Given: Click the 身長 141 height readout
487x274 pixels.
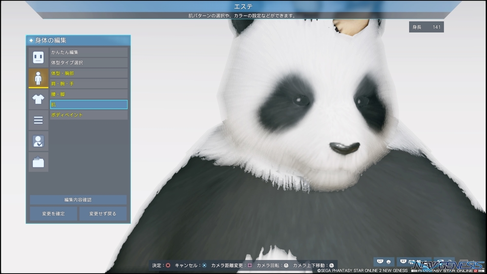Looking at the screenshot, I should 427,27.
